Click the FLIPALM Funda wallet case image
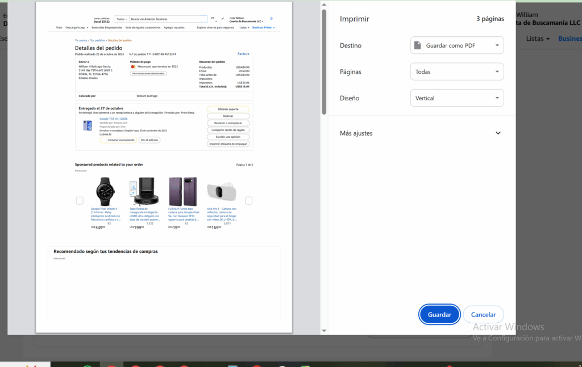This screenshot has height=367, width=582. point(182,191)
